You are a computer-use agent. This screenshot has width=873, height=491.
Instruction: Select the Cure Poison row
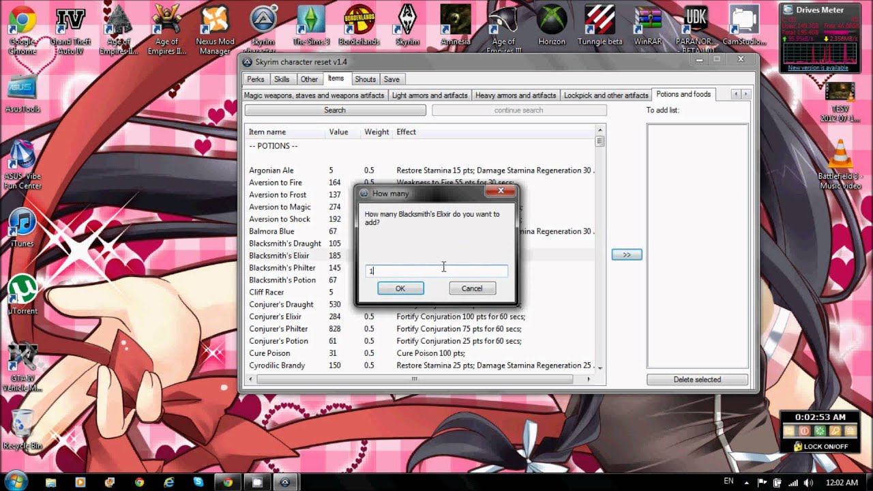click(x=420, y=353)
